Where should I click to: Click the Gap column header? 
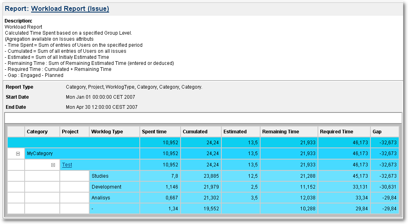tap(377, 132)
